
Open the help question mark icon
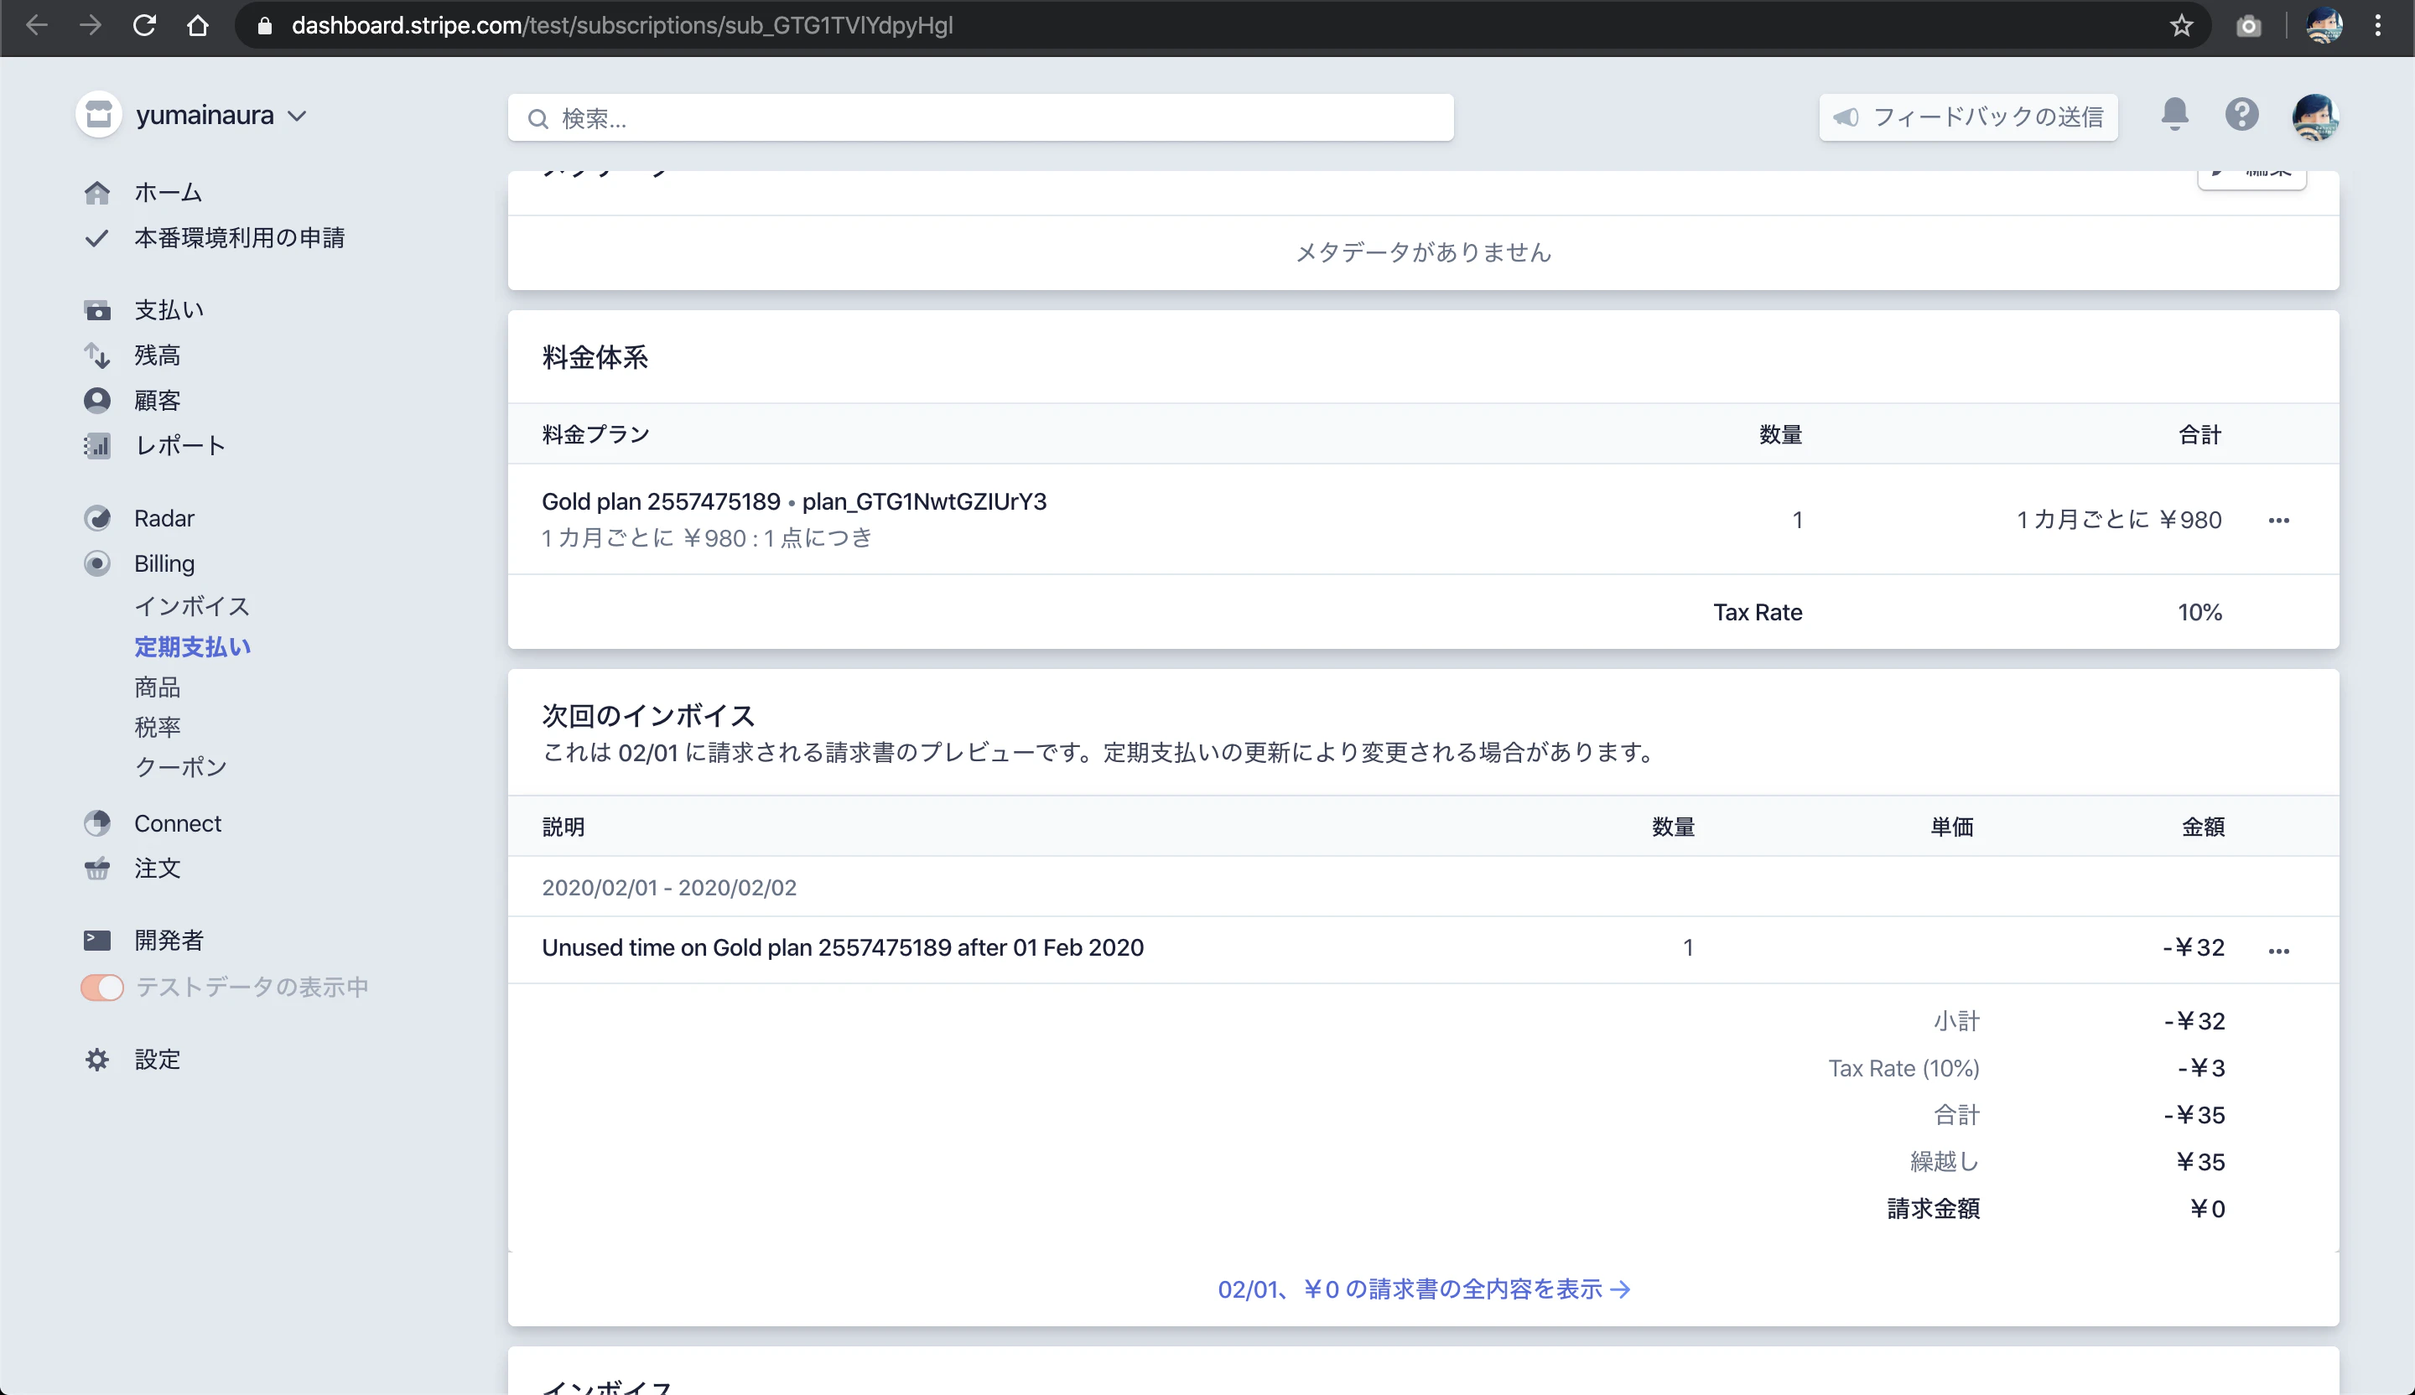2241,115
